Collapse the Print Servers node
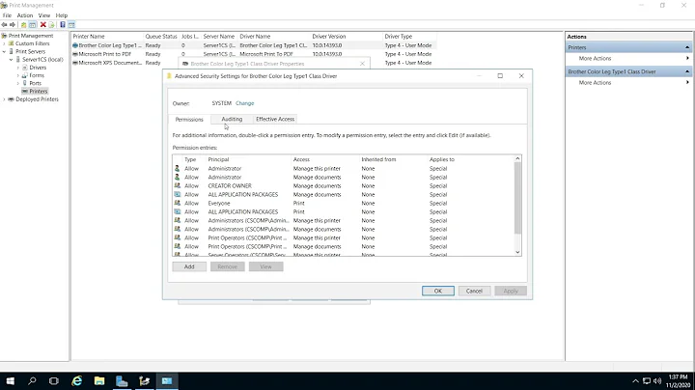The height and width of the screenshot is (390, 695). click(5, 51)
